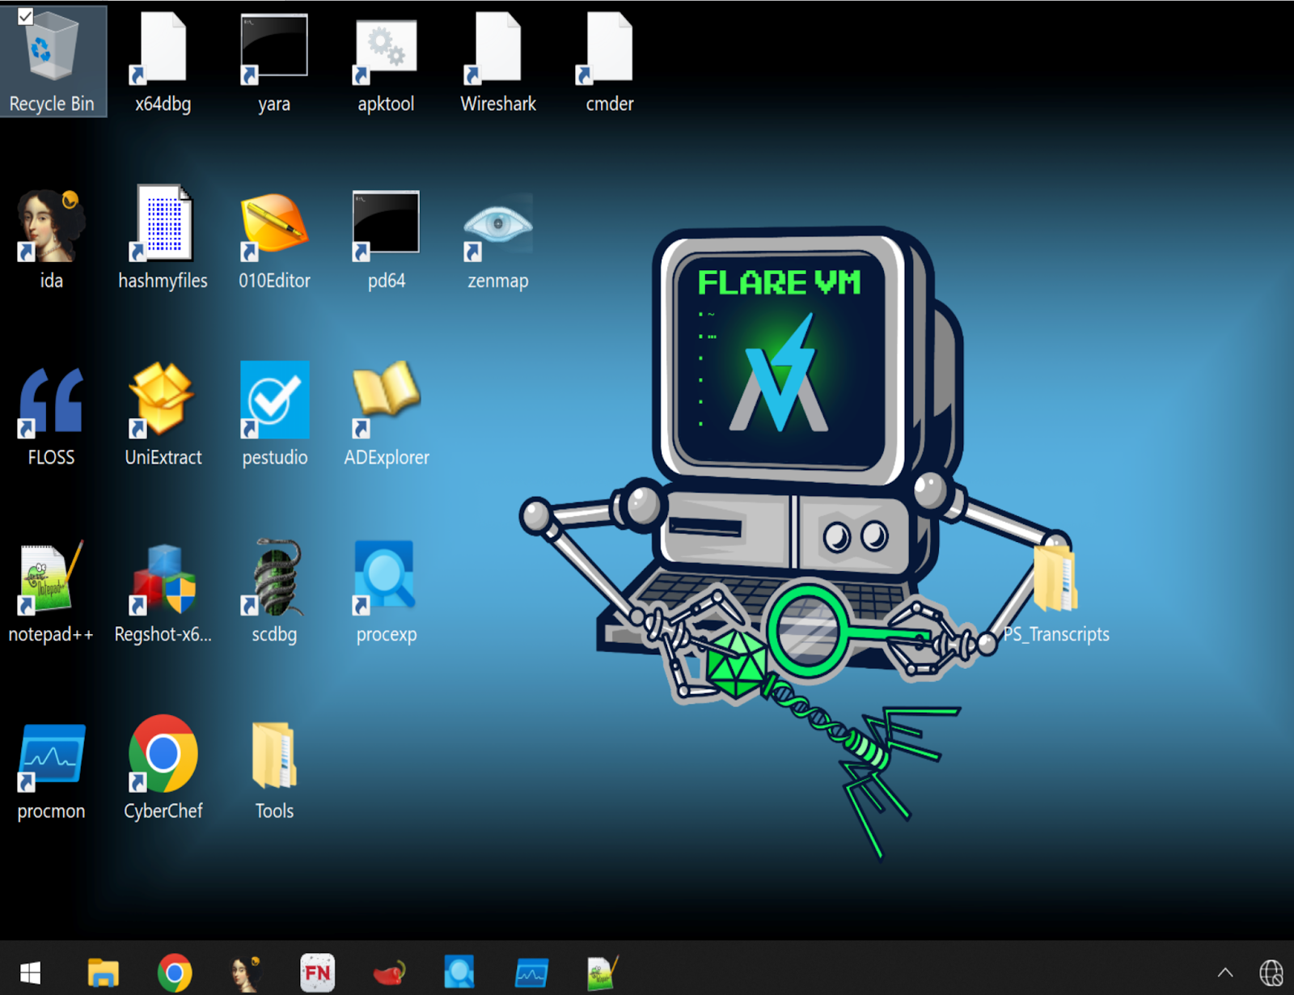Click the Notepad++ taskbar icon
The image size is (1294, 995).
[603, 972]
